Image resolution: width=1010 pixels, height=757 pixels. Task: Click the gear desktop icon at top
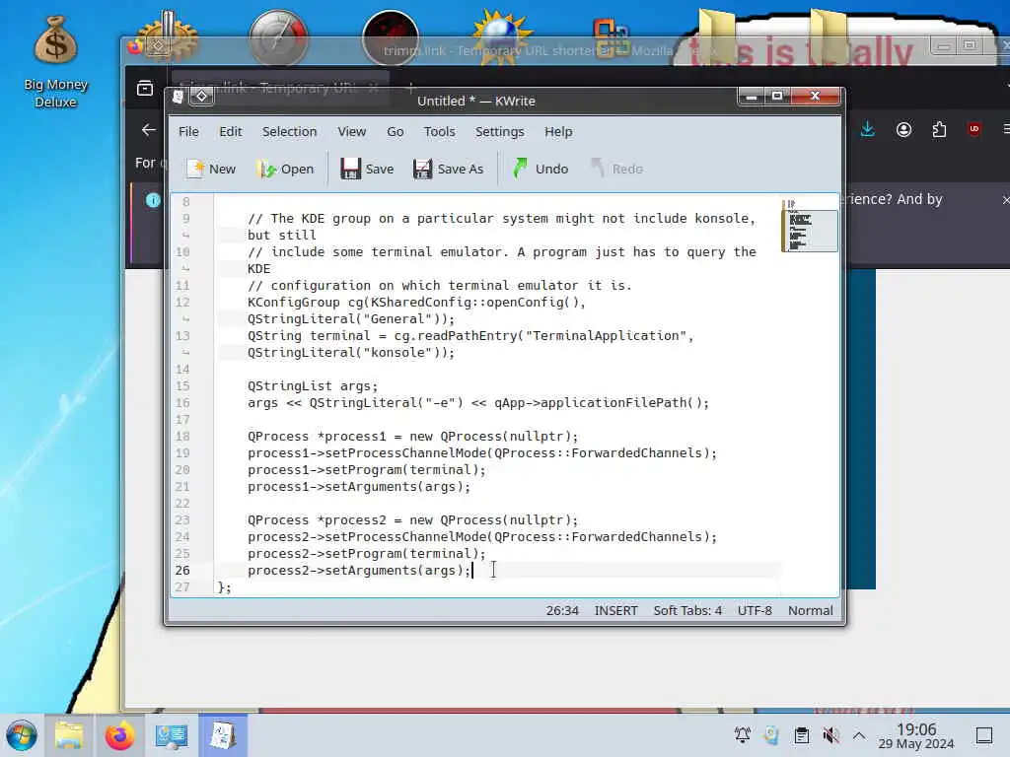[166, 36]
